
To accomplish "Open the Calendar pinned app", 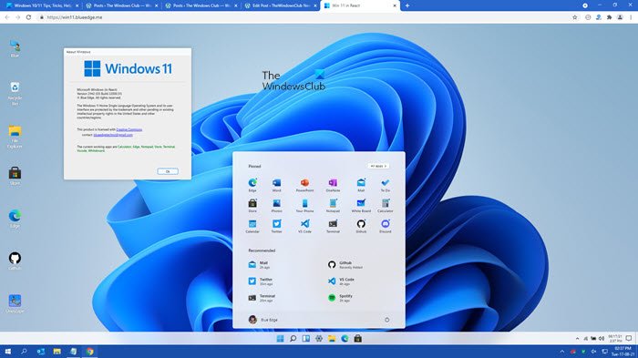I will tap(252, 226).
